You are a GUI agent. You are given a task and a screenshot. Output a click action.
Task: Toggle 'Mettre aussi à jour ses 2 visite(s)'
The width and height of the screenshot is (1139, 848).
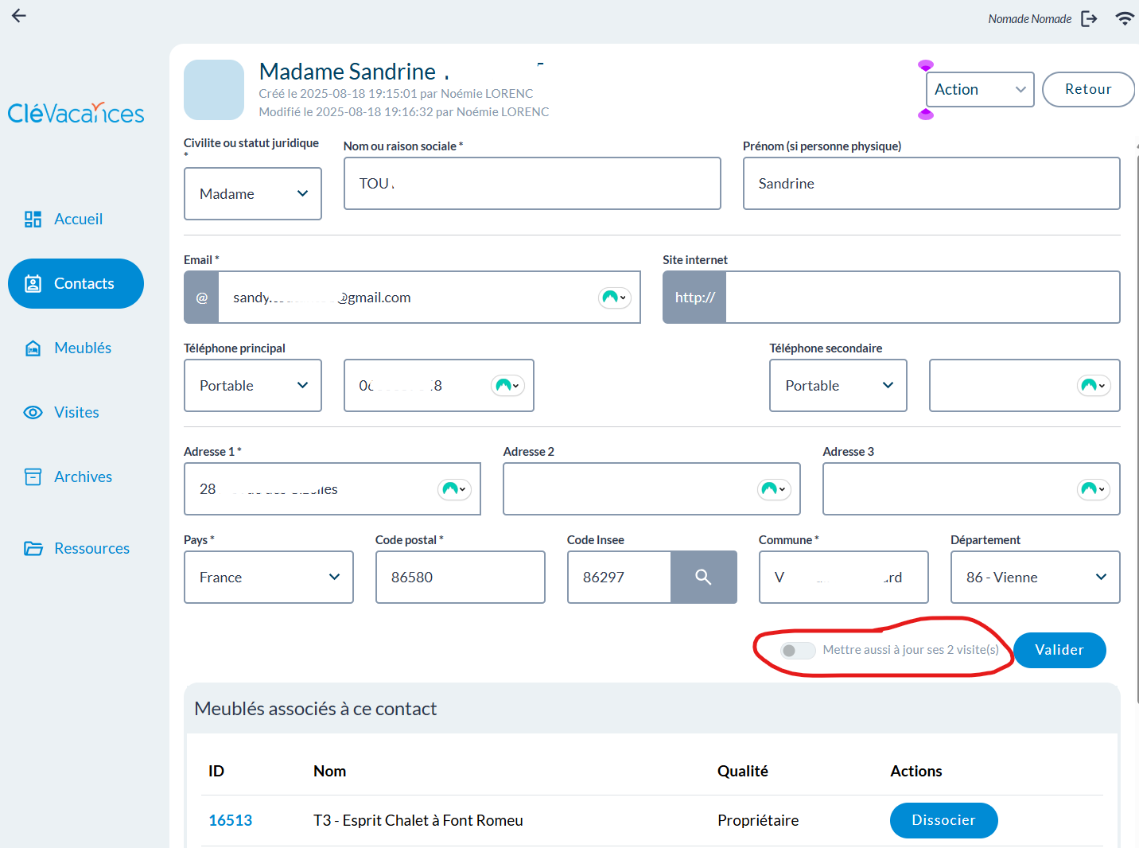click(798, 651)
